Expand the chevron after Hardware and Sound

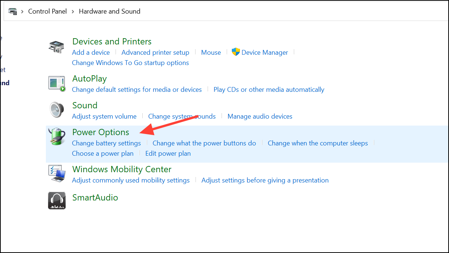click(146, 11)
